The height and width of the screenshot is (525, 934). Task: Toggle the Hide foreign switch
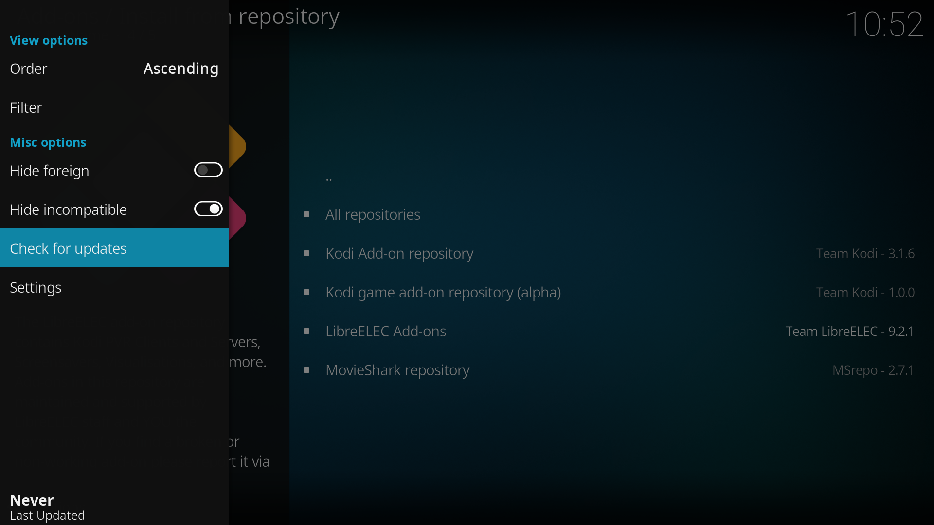(x=208, y=170)
